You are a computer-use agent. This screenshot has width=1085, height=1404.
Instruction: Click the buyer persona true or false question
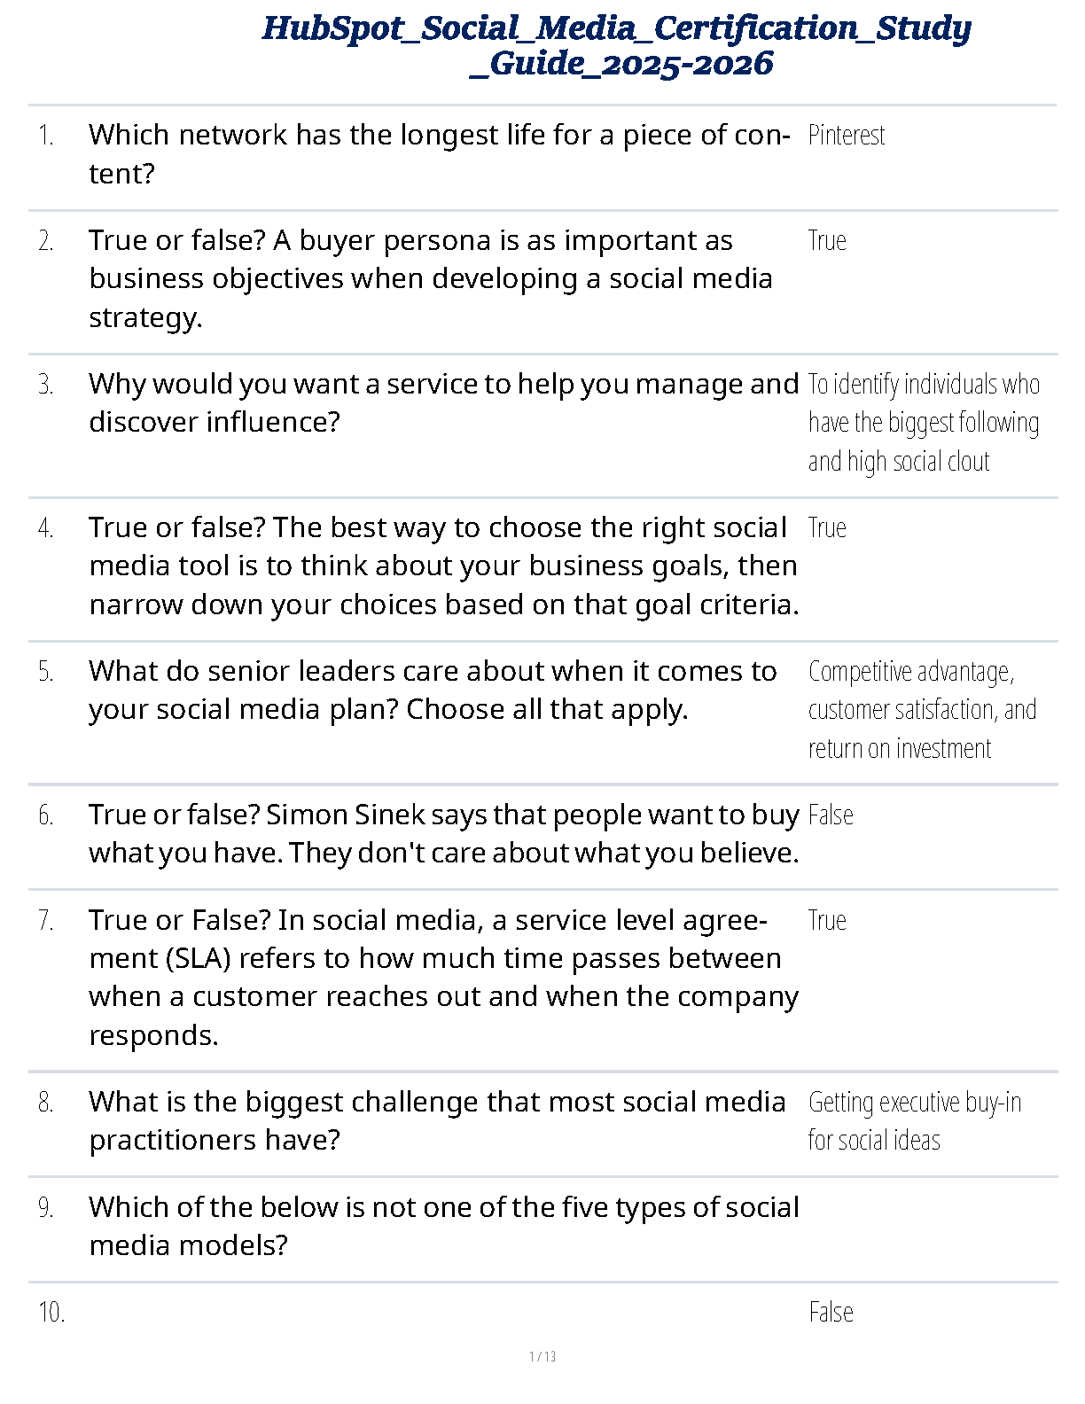430,278
